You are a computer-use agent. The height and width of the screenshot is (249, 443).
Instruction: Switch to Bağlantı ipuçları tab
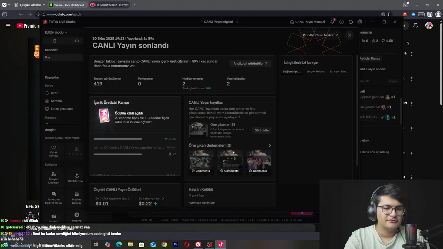[291, 72]
